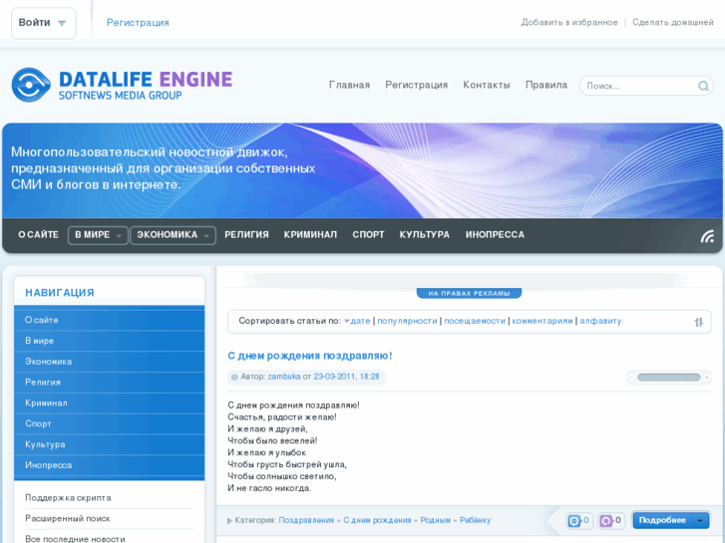
Task: Expand the В МИРЕ menu dropdown
Action: (98, 235)
